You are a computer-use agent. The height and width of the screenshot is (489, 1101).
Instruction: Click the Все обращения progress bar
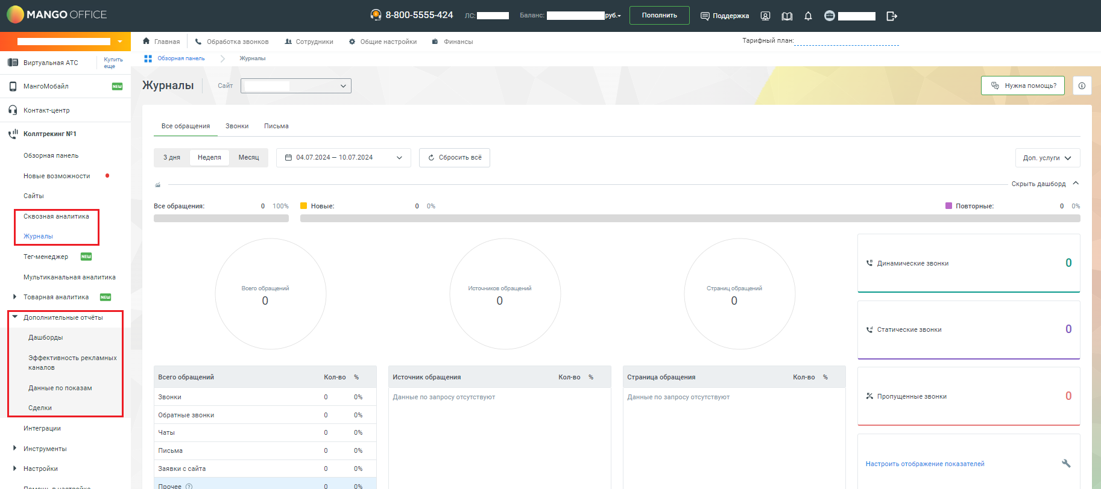(x=221, y=218)
